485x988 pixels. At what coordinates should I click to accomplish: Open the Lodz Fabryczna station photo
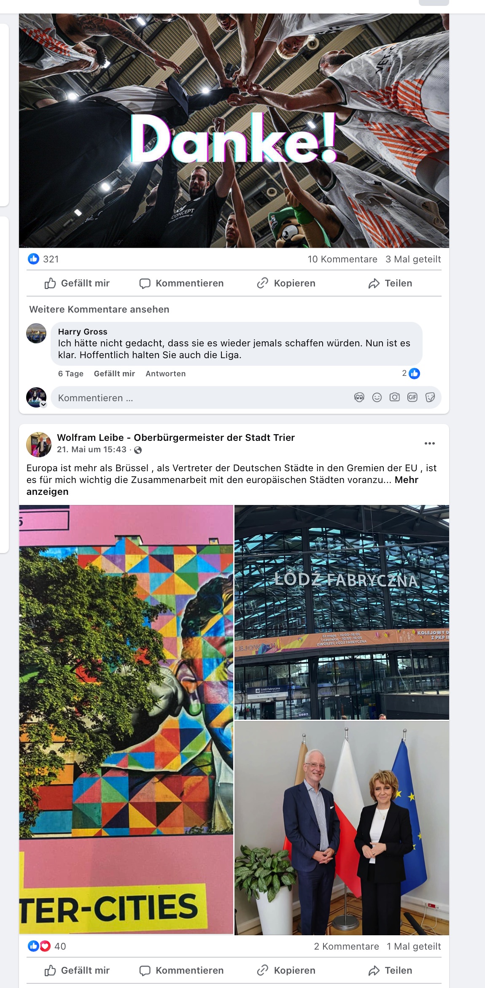(342, 612)
